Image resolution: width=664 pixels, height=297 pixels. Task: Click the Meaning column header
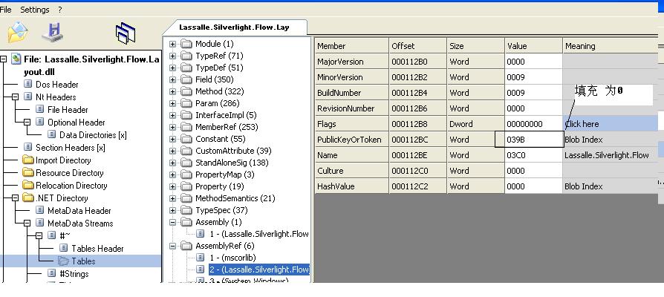coord(611,46)
